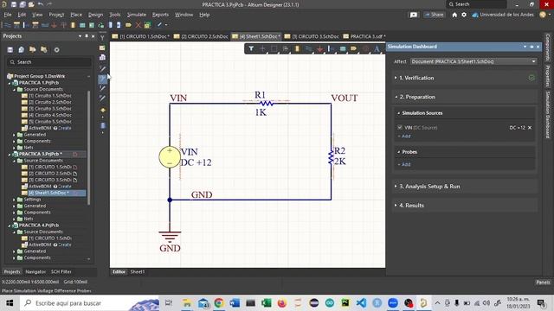Click the save icon in title bar
This screenshot has width=554, height=311.
click(14, 4)
